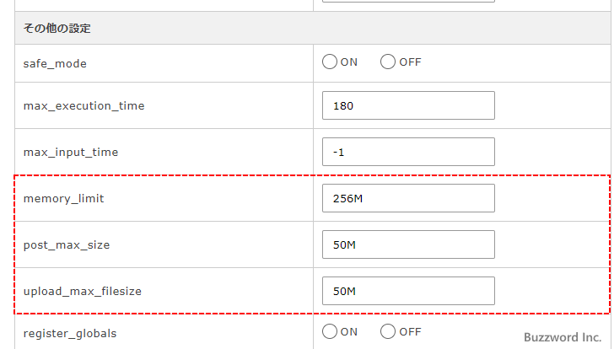Click the post_max_size input field
Screen dimensions: 614x349
coord(408,244)
